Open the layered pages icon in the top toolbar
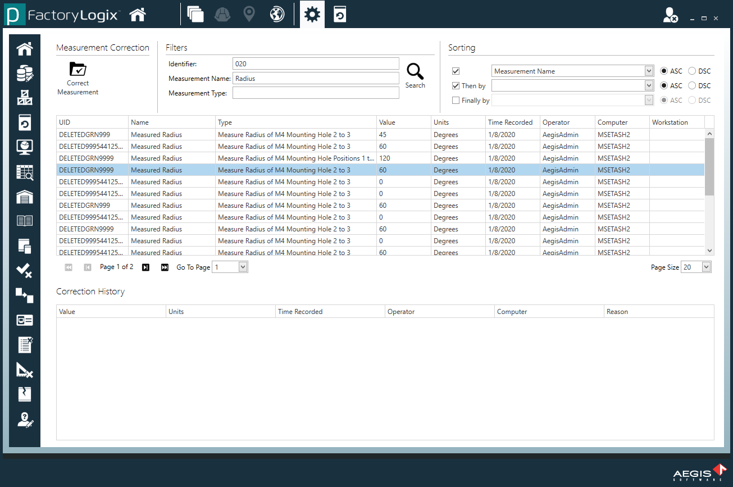 [195, 13]
